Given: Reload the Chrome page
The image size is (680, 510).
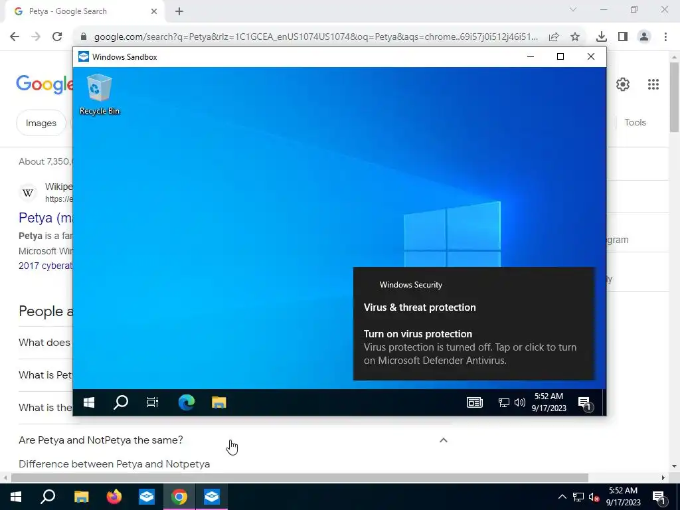Looking at the screenshot, I should [x=57, y=37].
